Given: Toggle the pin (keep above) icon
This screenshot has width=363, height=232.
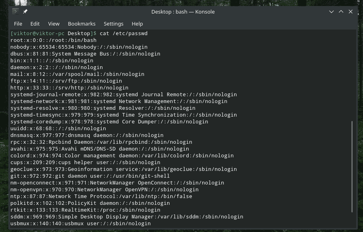Looking at the screenshot, I should (25, 11).
